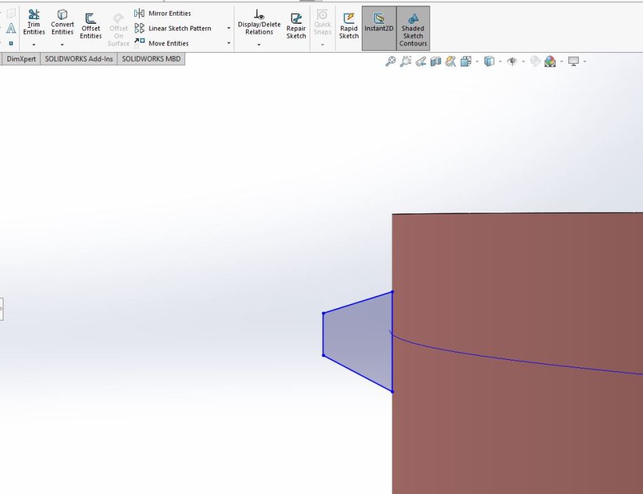This screenshot has width=643, height=494.
Task: Click the Display/Delete Relations button
Action: (x=259, y=23)
